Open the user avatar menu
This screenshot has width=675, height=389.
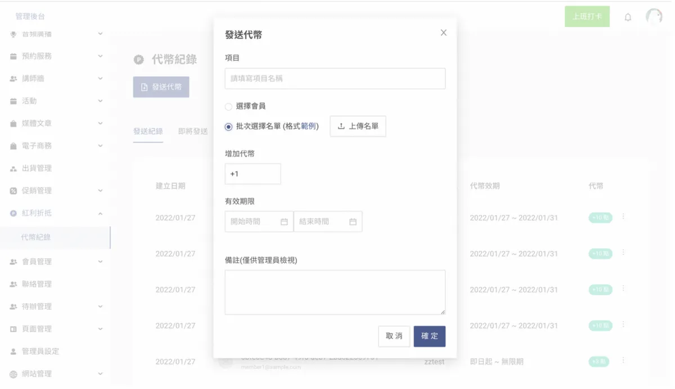(x=654, y=17)
